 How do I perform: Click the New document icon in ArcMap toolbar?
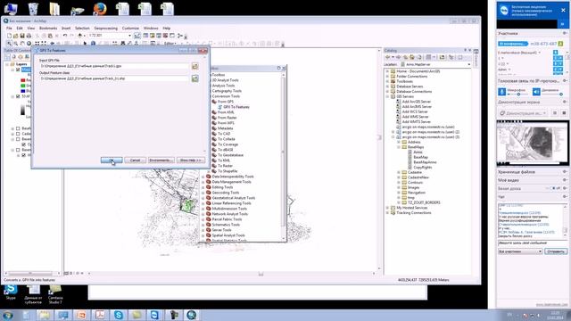coord(9,36)
